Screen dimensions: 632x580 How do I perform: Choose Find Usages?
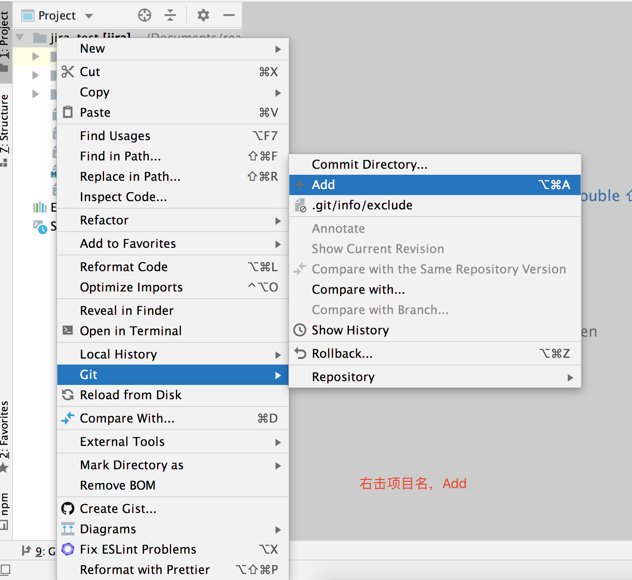[173, 136]
